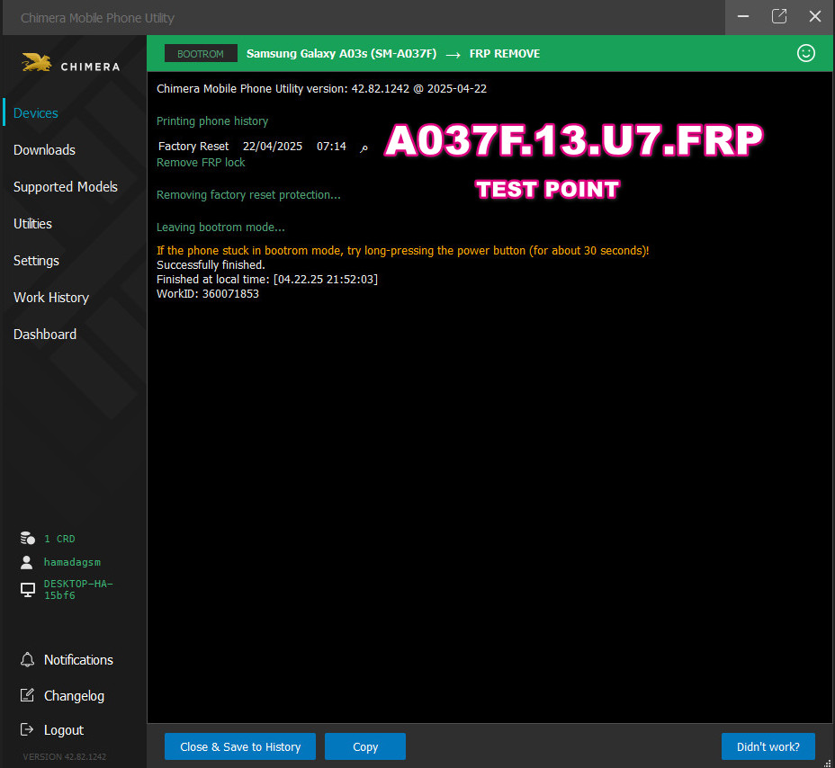Click the Chimera utility version log line

pyautogui.click(x=321, y=89)
